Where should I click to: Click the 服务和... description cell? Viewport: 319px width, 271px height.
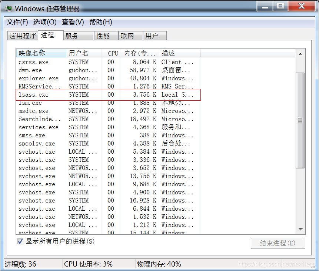(x=176, y=127)
